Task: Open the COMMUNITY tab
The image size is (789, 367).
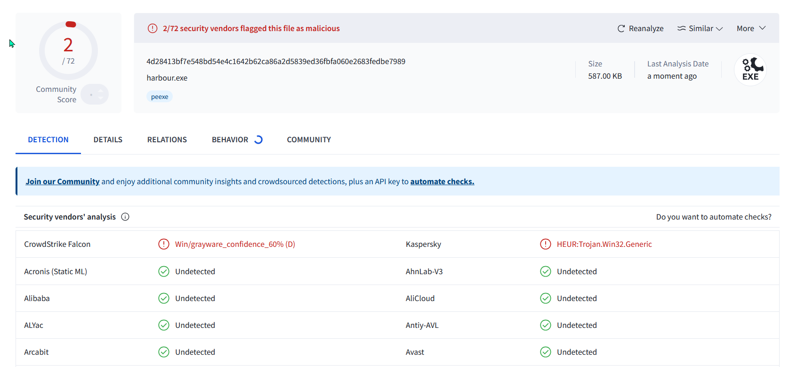Action: coord(309,139)
